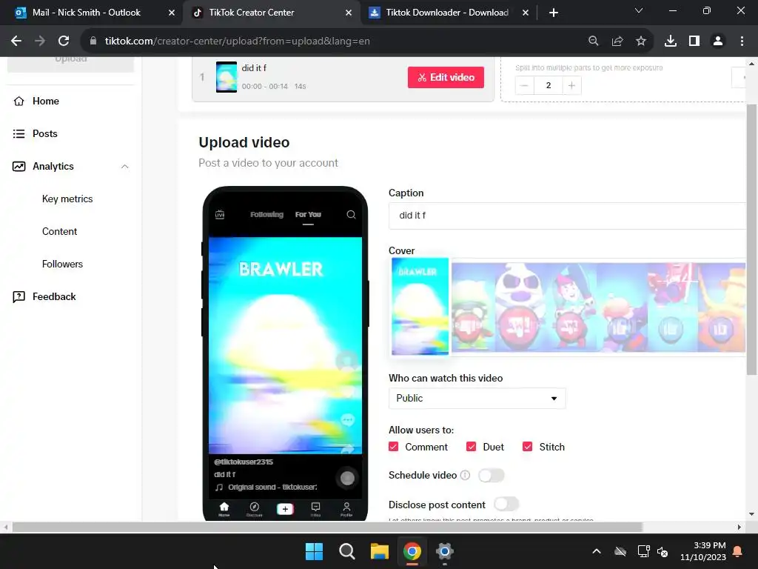Click the search icon in phone preview
Viewport: 758px width, 569px height.
351,214
